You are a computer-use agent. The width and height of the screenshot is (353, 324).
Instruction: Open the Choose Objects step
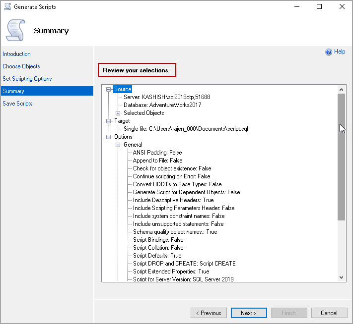pos(21,66)
